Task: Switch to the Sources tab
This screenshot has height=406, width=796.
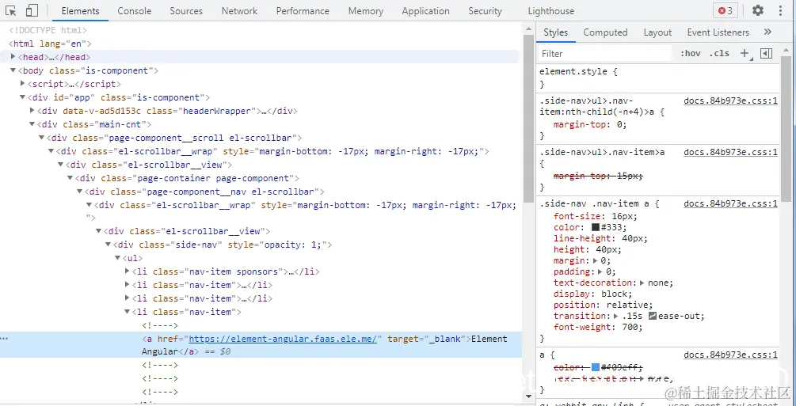Action: pos(186,10)
